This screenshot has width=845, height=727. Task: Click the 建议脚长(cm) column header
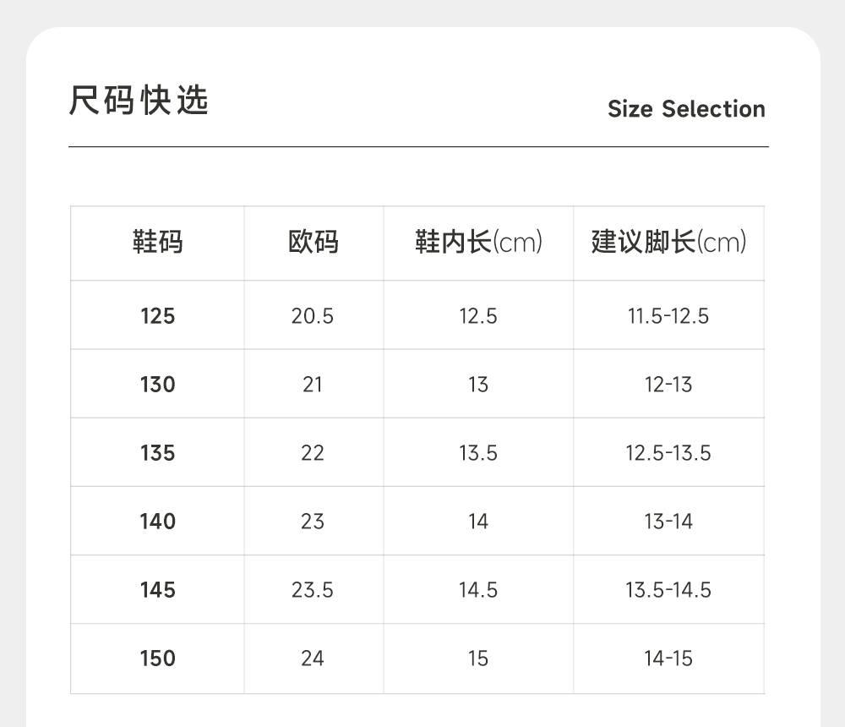pos(668,243)
